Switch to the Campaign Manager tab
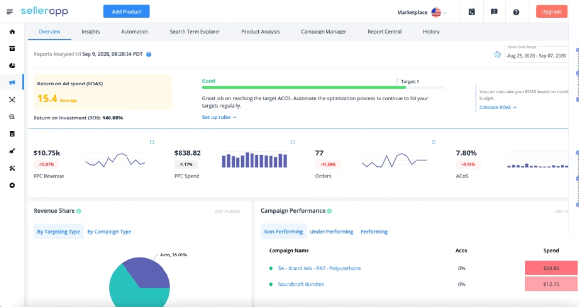Screen dimensions: 579x307 coord(324,31)
